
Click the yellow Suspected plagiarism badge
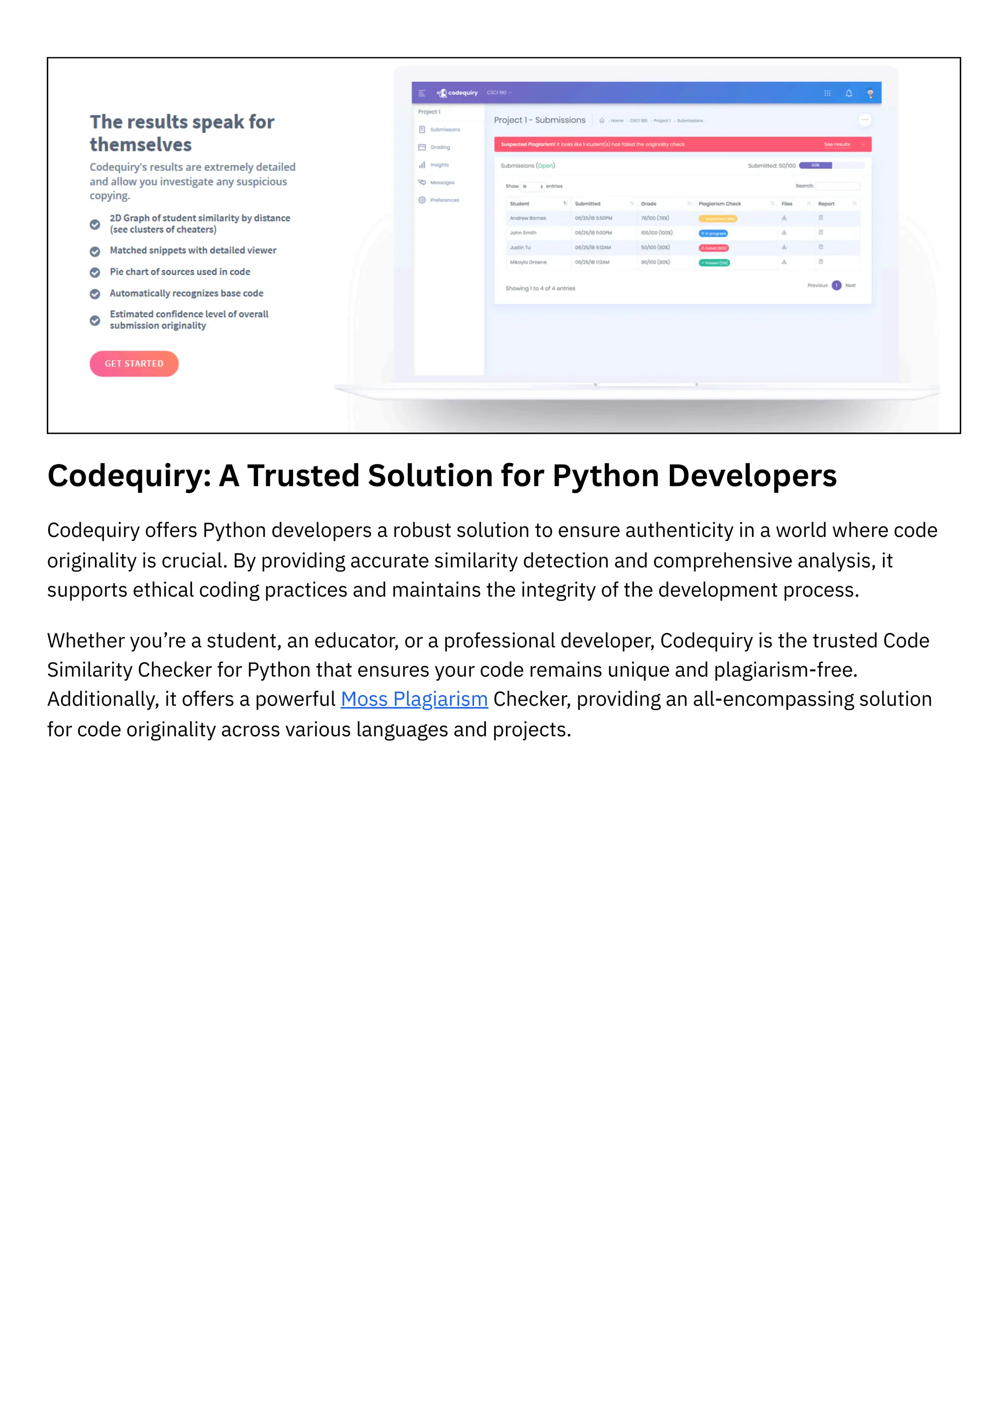[x=718, y=219]
